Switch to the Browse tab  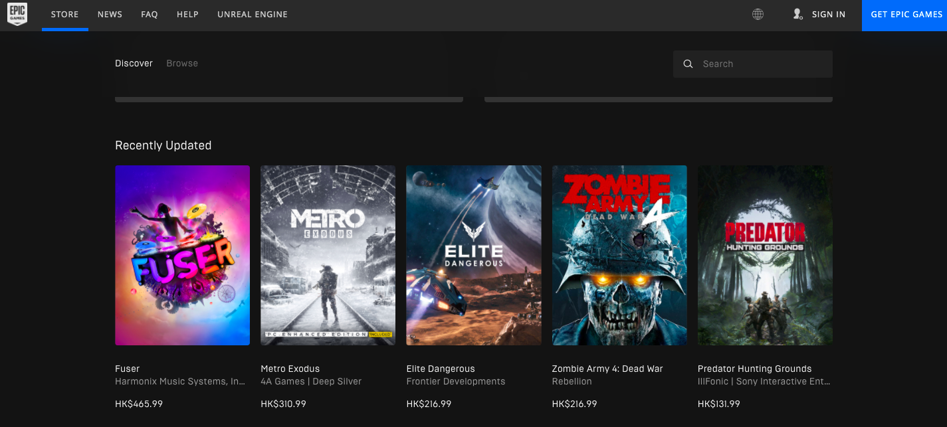pos(182,64)
